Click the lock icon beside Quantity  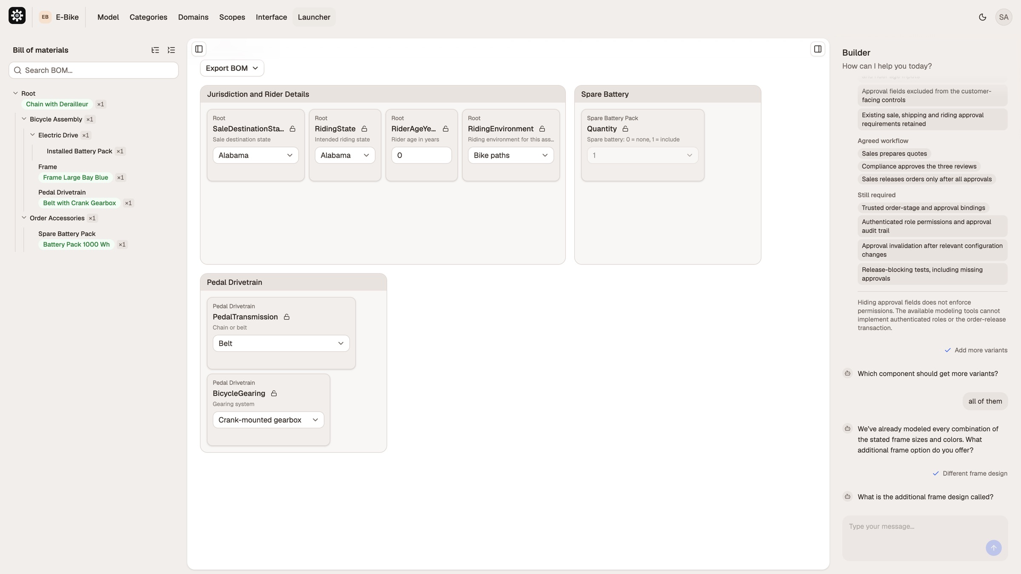tap(625, 129)
